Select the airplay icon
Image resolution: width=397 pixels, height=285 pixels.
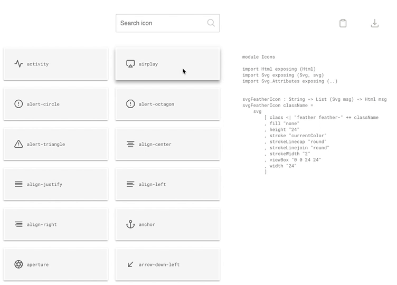pos(130,64)
